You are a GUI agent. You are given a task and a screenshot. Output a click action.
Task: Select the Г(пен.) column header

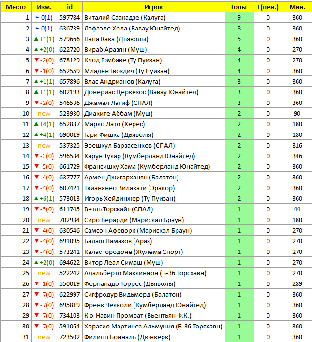point(268,7)
